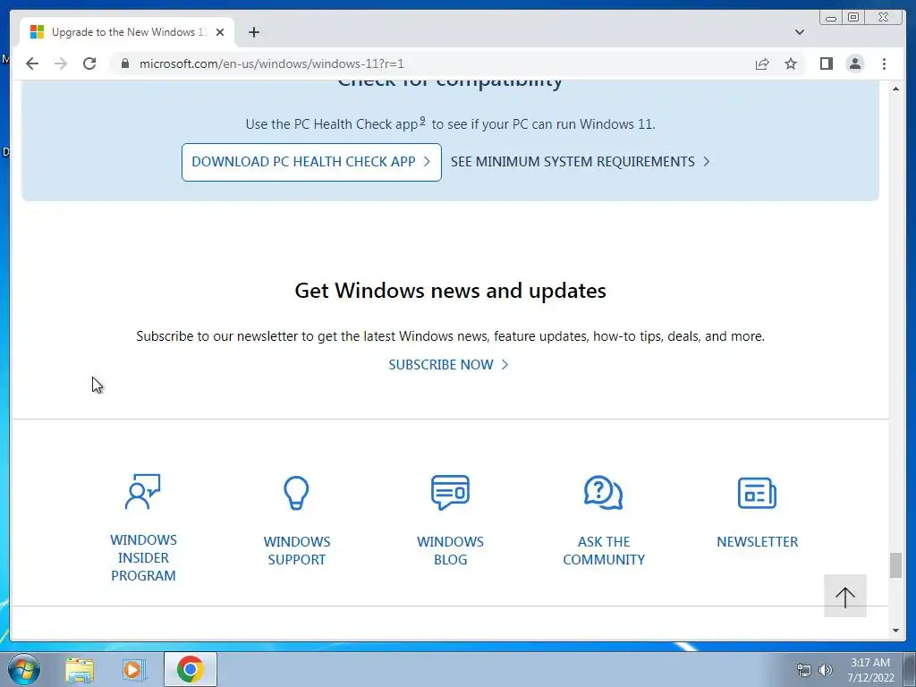Open the network tray icon
The image size is (916, 687).
pos(804,670)
